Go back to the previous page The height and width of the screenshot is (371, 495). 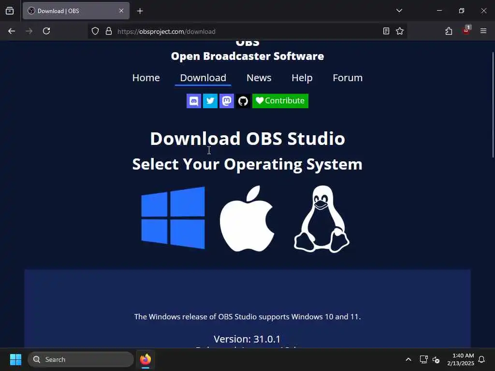[12, 31]
